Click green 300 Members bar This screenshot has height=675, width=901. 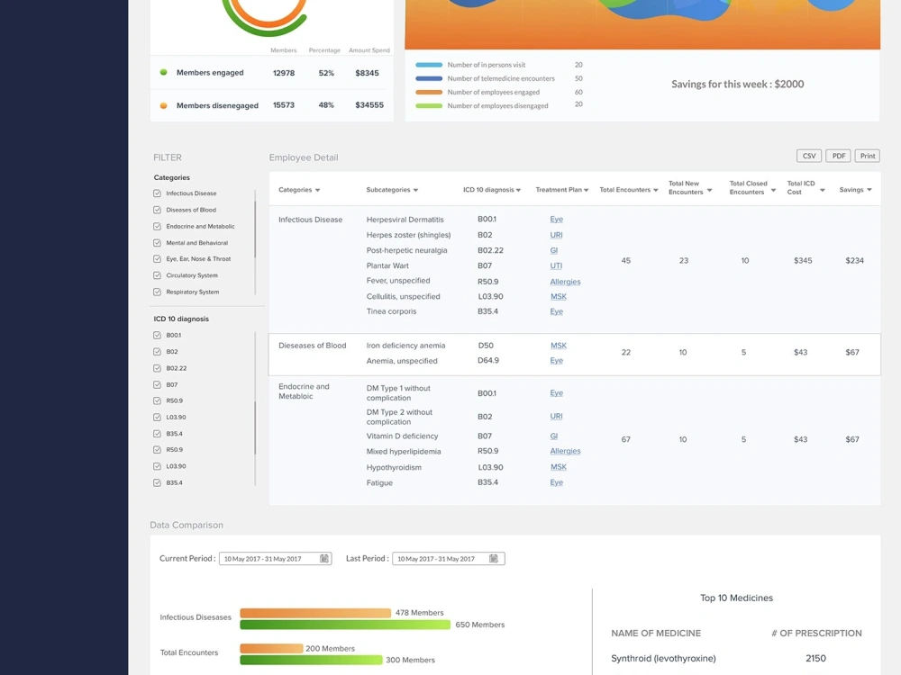[311, 660]
